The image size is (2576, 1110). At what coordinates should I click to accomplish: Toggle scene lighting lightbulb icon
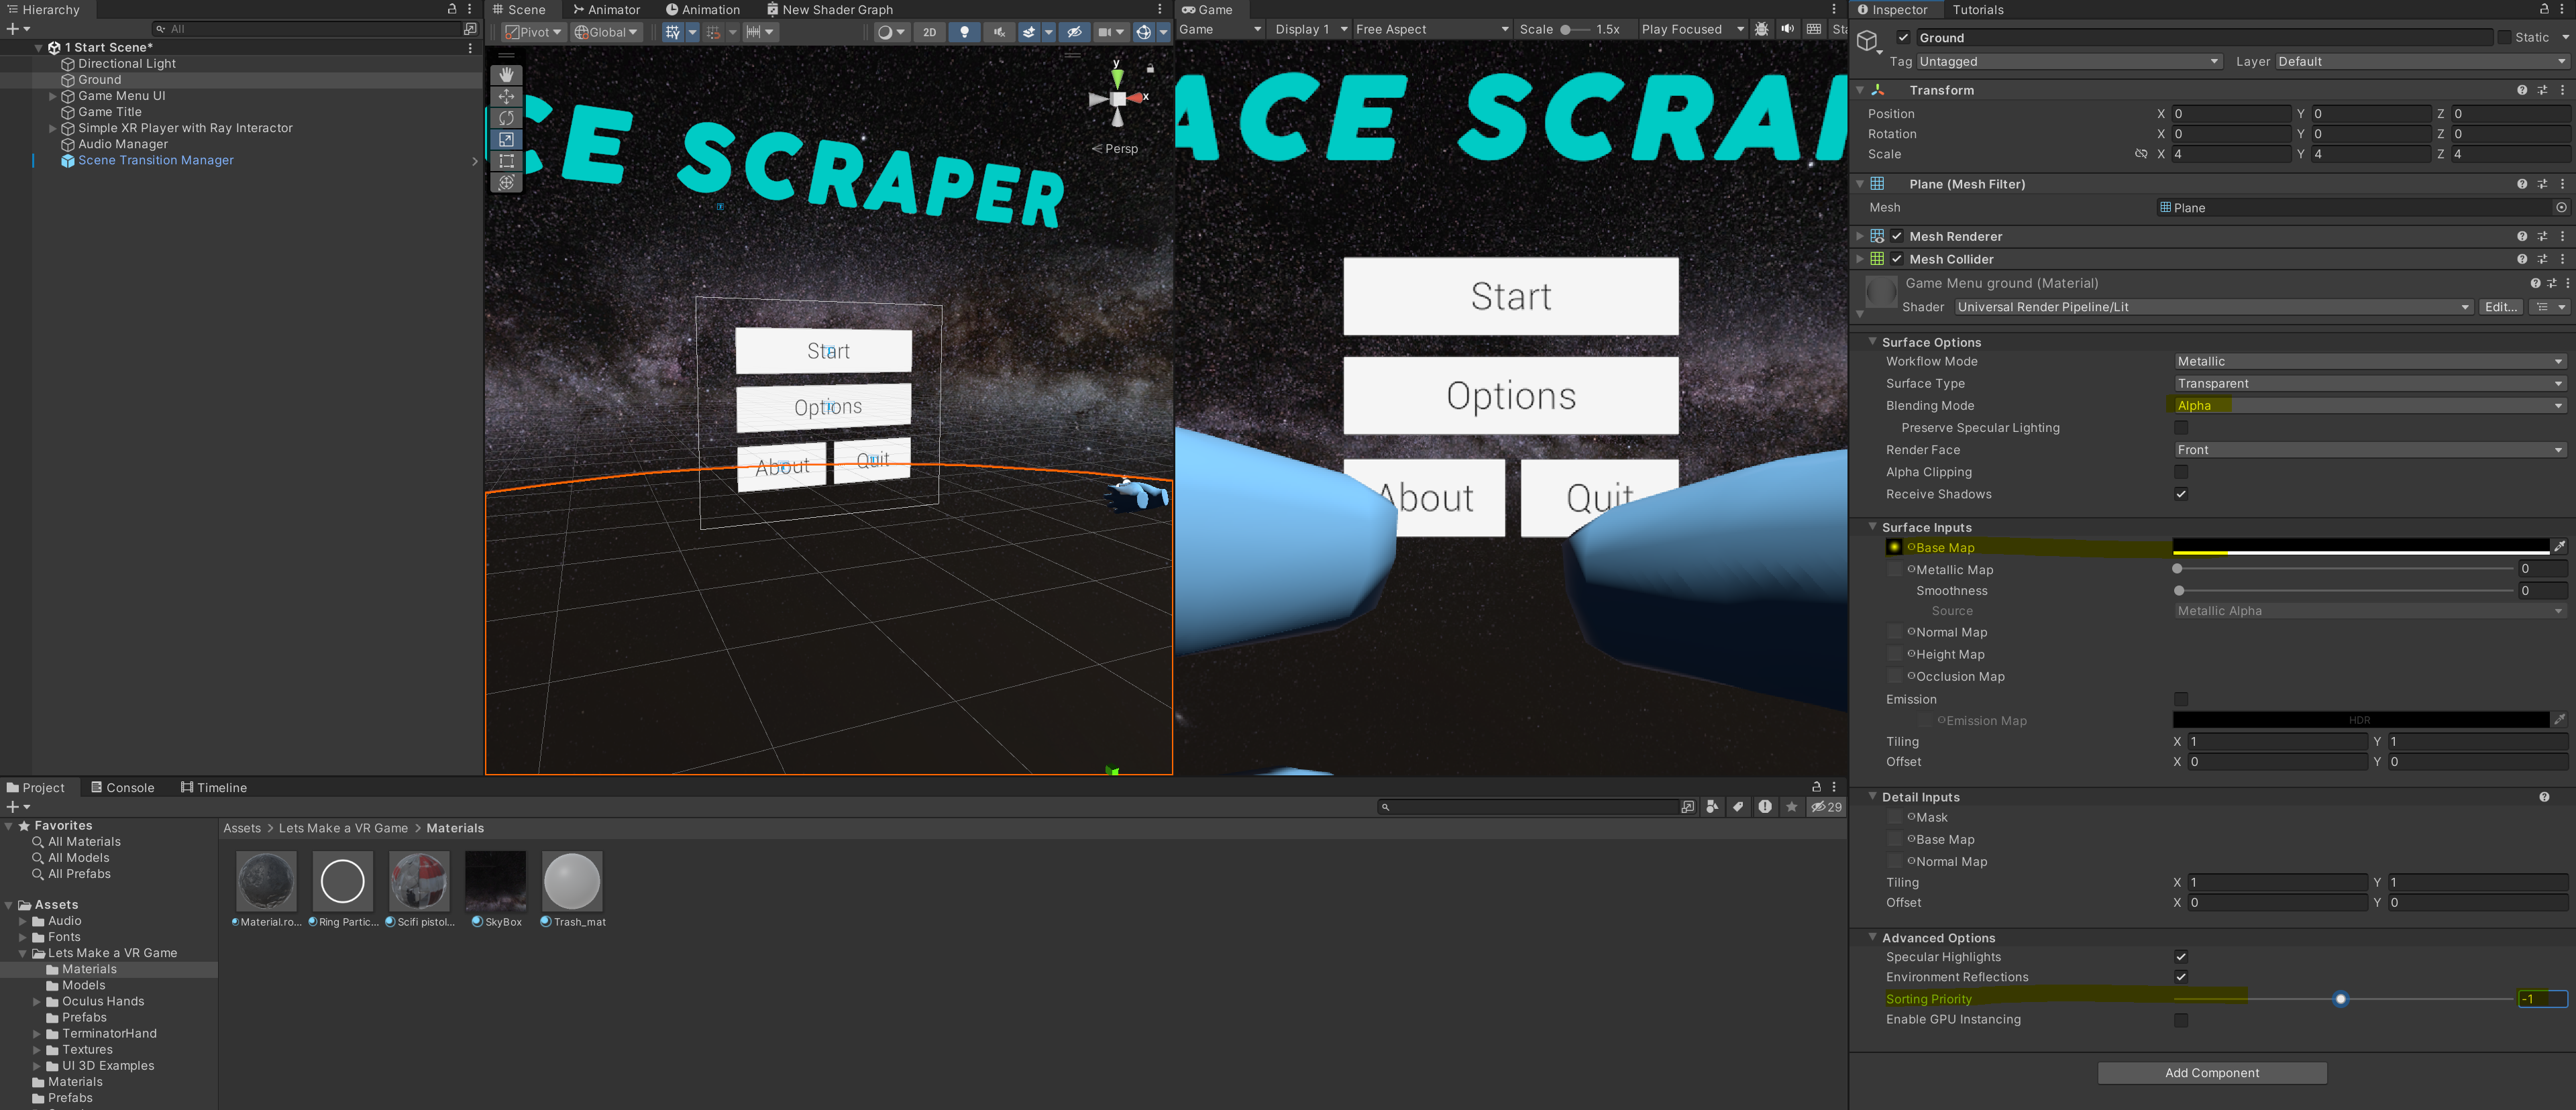(964, 32)
